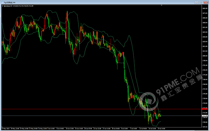Close the chart window with red X

[206, 2]
